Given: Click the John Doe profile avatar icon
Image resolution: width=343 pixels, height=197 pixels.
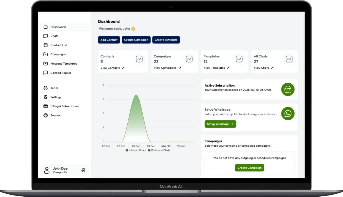Looking at the screenshot, I should pyautogui.click(x=47, y=170).
